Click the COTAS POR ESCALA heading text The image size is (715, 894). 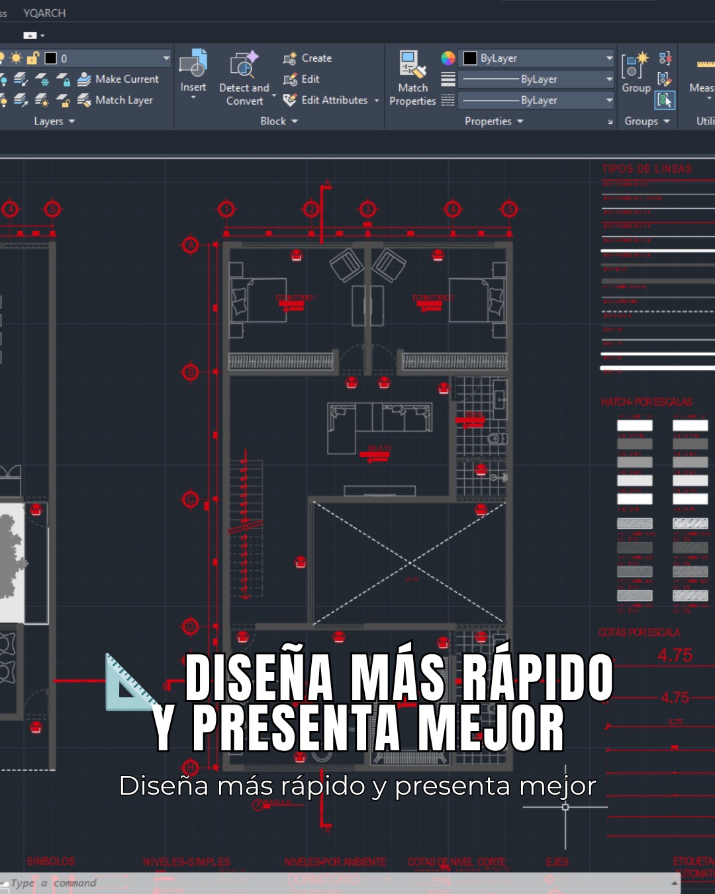639,632
